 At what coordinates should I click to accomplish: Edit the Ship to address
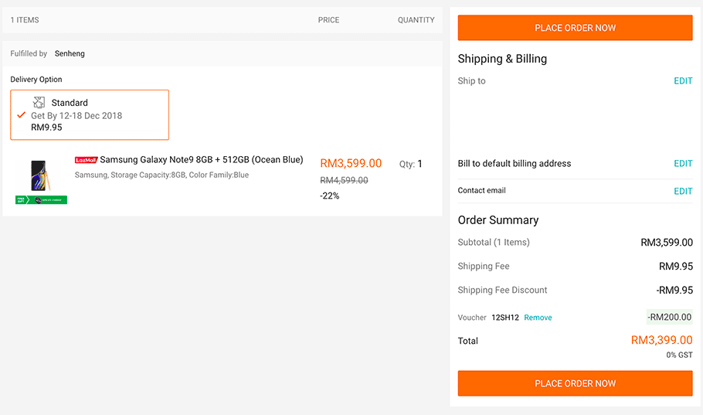pyautogui.click(x=683, y=81)
